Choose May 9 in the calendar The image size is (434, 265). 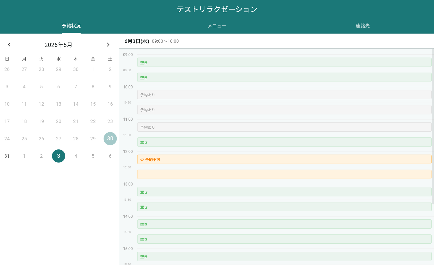110,87
